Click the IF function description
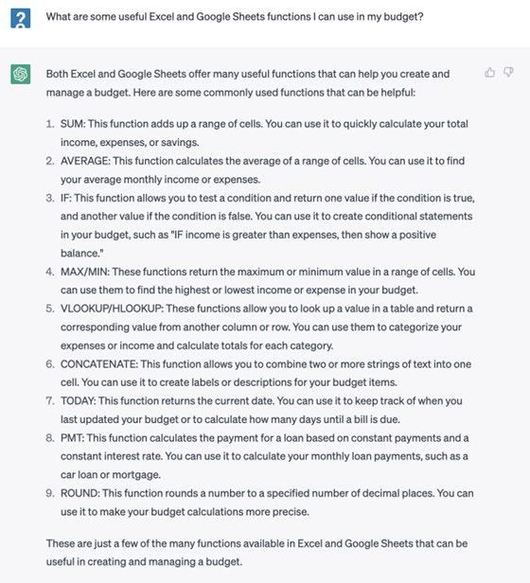Viewport: 530px width, 583px height. pos(268,225)
